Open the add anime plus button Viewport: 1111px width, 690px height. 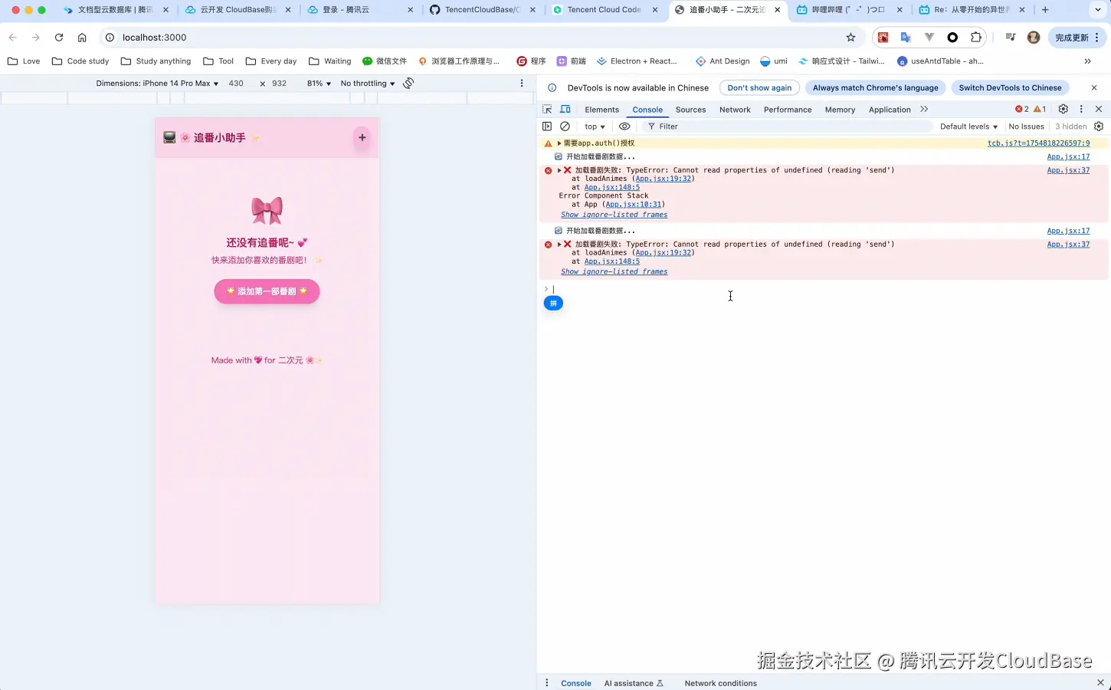tap(362, 137)
